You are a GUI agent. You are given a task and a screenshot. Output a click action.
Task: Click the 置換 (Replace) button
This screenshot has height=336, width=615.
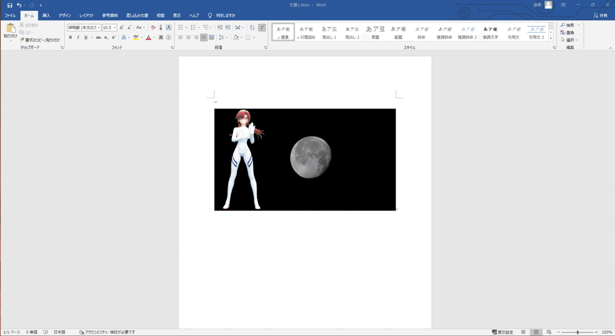click(567, 32)
